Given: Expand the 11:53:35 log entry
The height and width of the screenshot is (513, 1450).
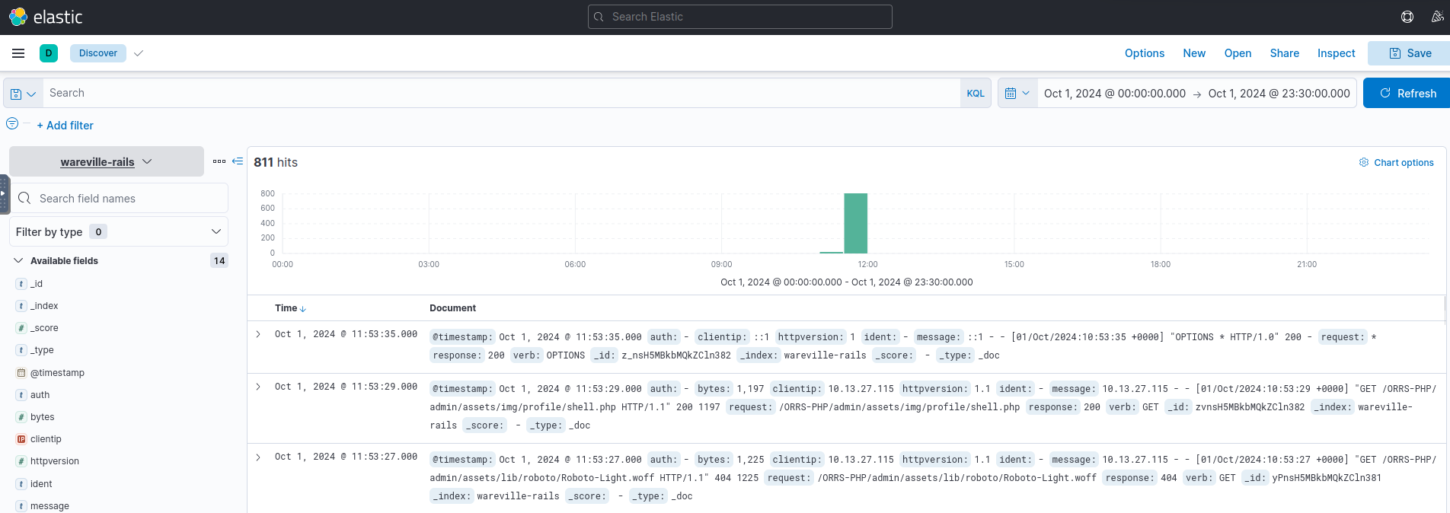Looking at the screenshot, I should [x=258, y=334].
